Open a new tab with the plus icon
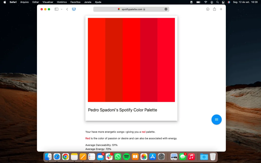The image size is (261, 163). tap(221, 9)
